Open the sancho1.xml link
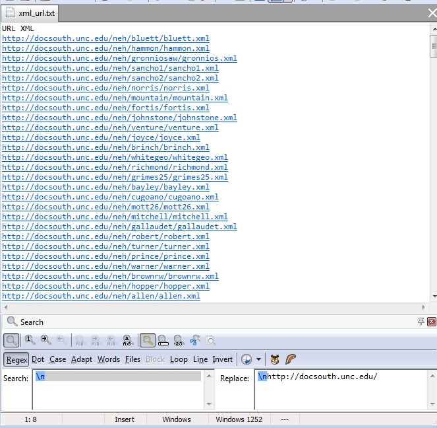The height and width of the screenshot is (428, 437). point(110,68)
